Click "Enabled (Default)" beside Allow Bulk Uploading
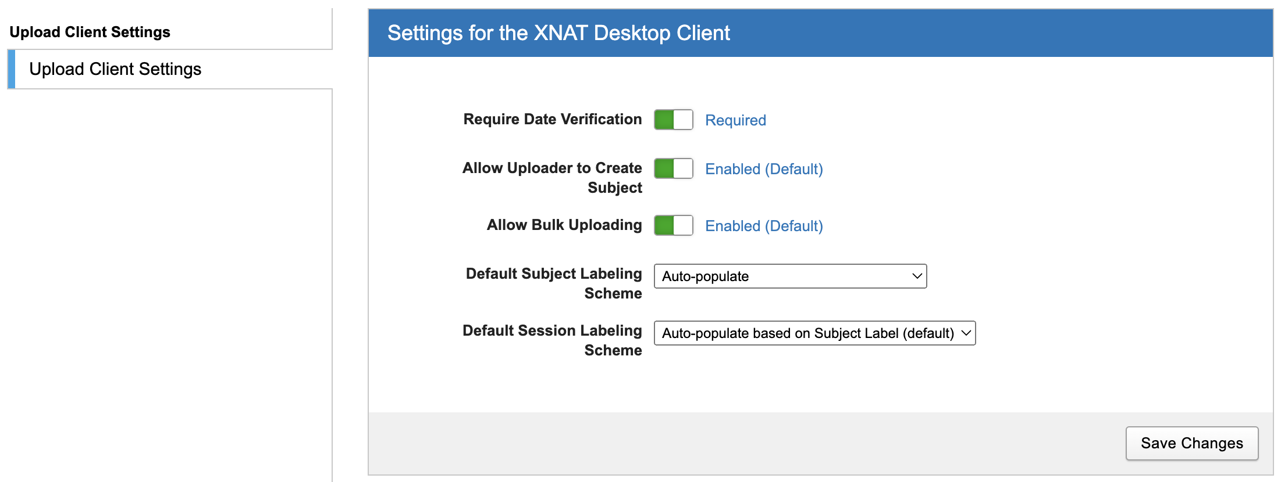The height and width of the screenshot is (482, 1281). click(x=764, y=226)
